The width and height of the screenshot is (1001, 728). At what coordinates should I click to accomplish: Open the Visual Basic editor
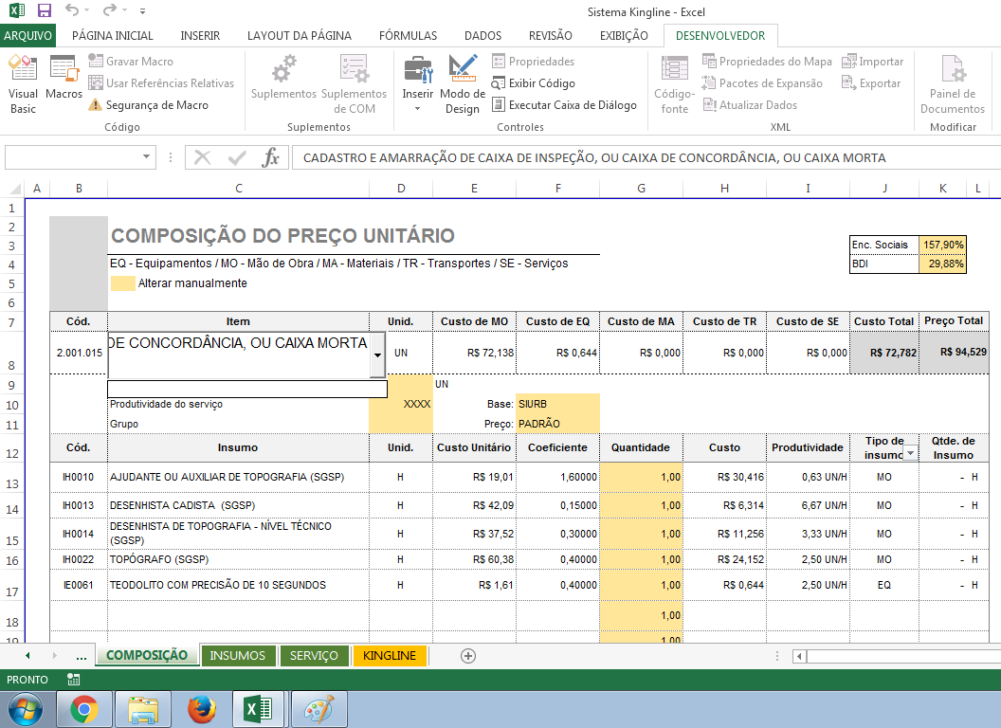tap(23, 85)
